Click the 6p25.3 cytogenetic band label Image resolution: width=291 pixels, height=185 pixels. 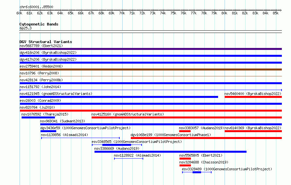pyautogui.click(x=26, y=28)
